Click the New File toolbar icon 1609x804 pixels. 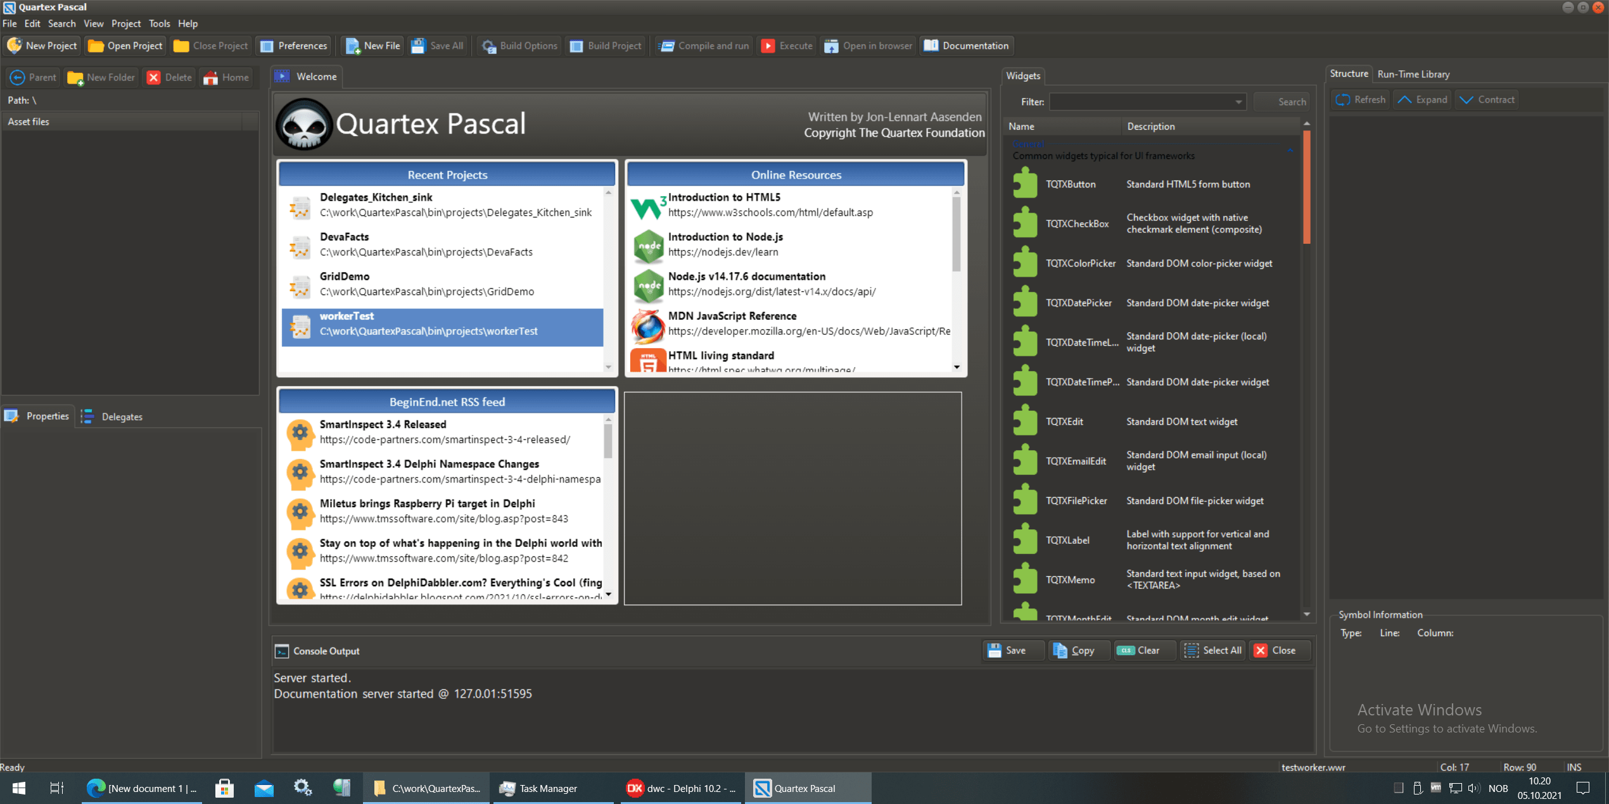(x=353, y=46)
